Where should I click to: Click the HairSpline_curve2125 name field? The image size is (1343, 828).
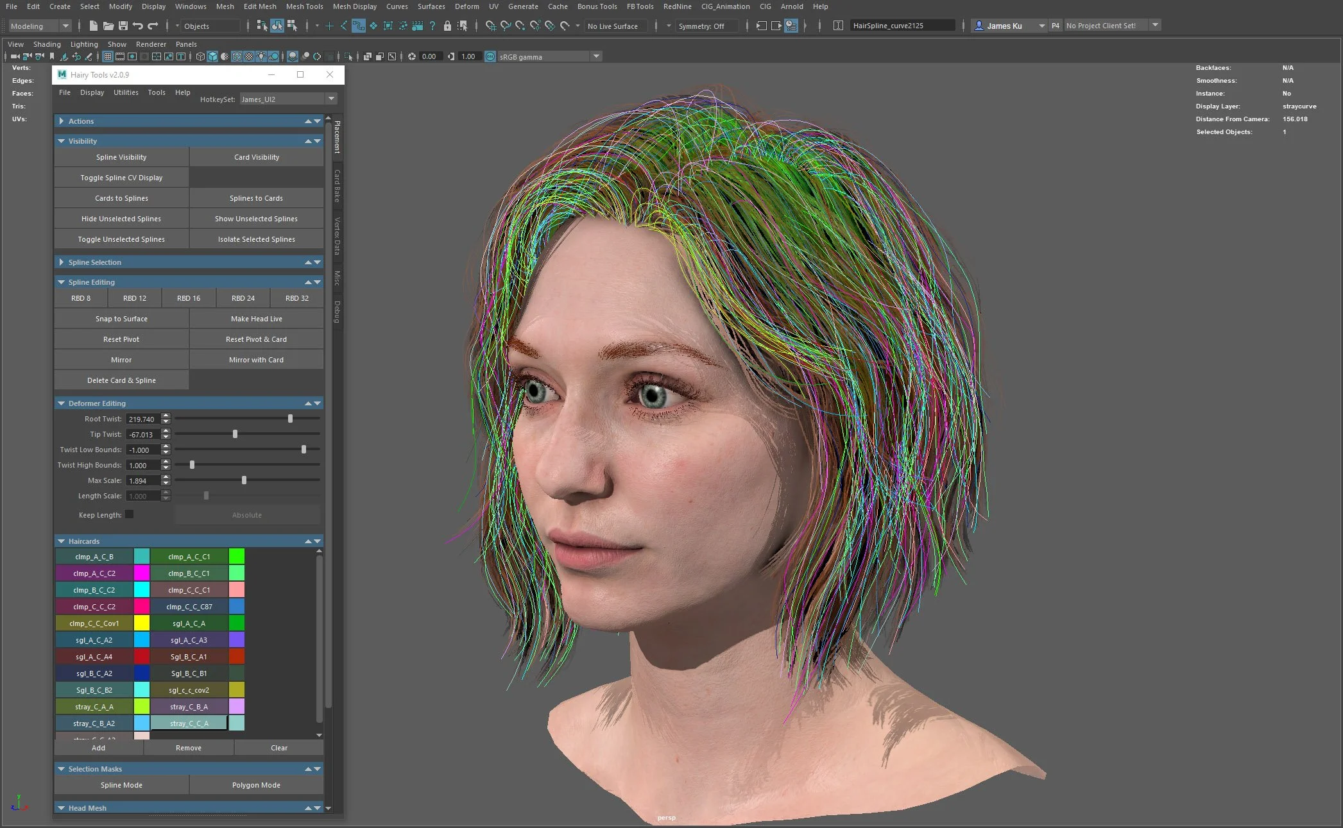click(902, 26)
